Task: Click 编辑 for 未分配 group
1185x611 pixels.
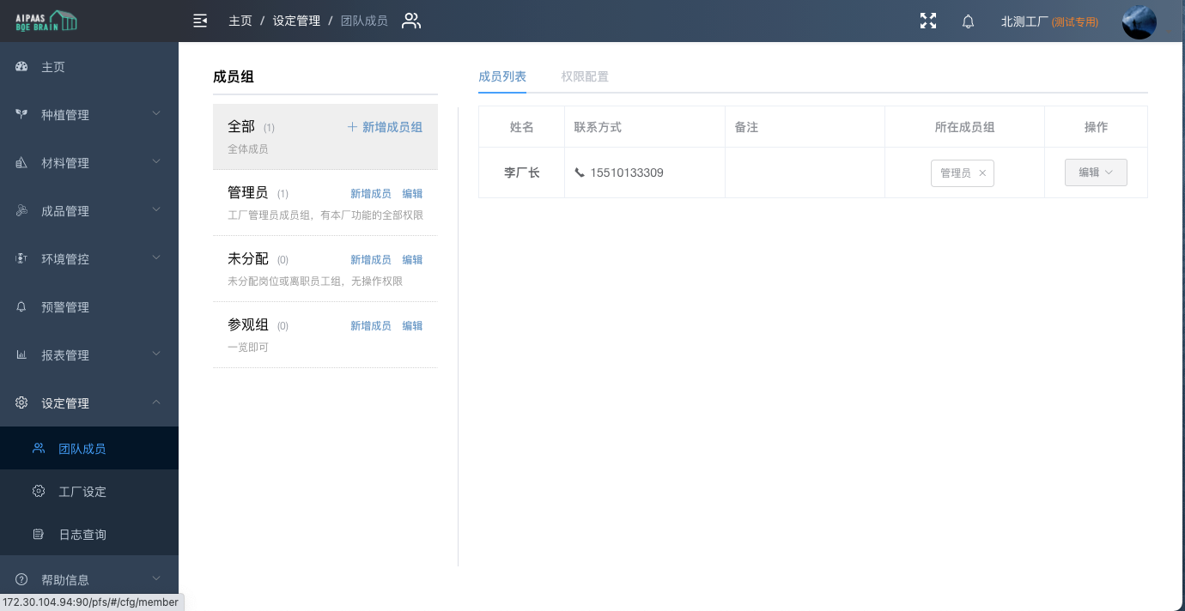Action: click(412, 260)
